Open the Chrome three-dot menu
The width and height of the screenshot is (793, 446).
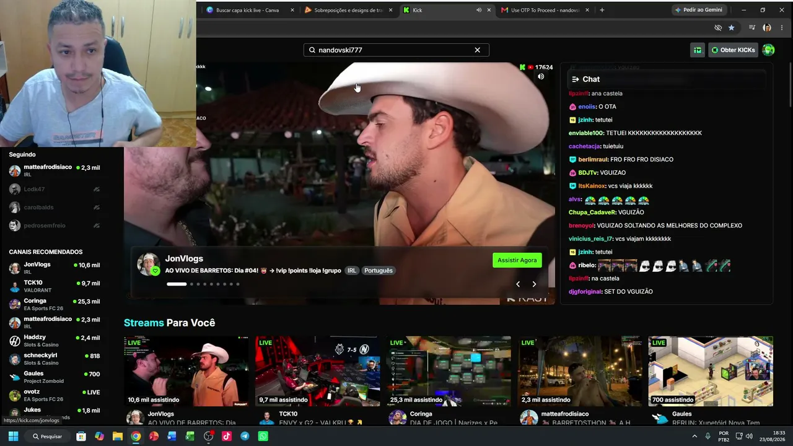coord(782,28)
